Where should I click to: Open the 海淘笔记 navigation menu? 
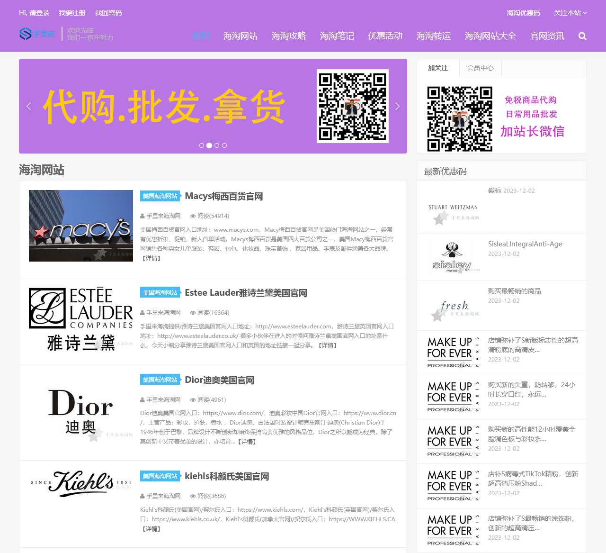[337, 36]
